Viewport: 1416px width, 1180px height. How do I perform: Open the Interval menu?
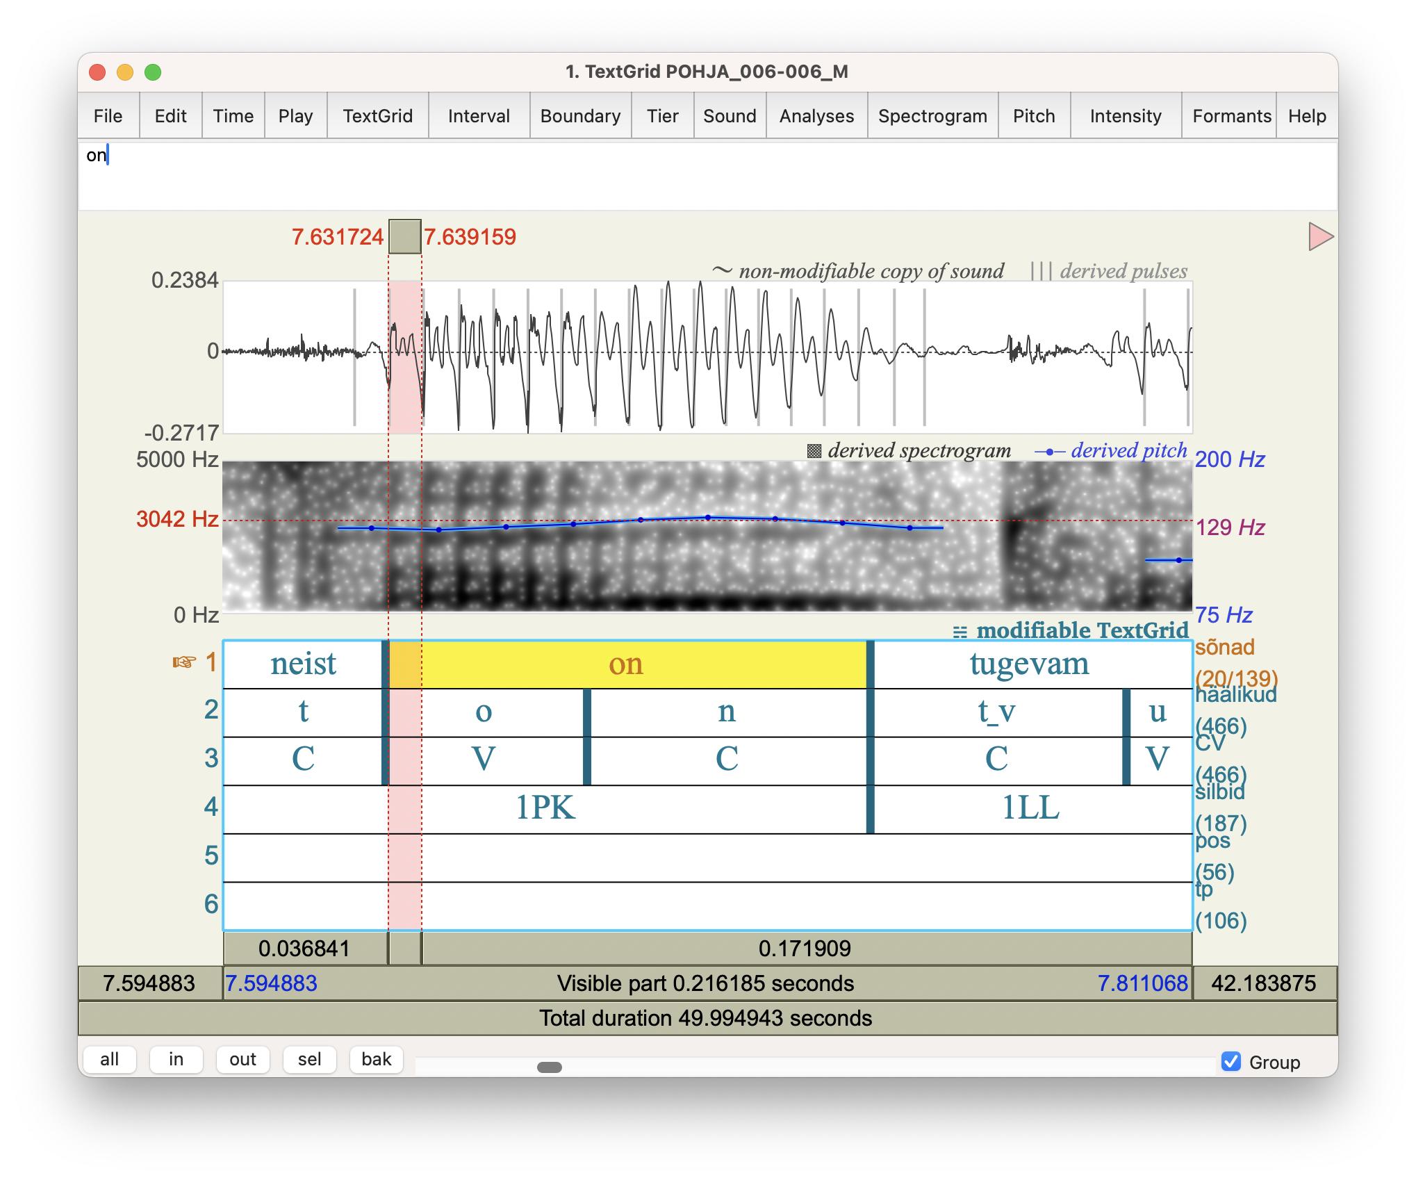479,116
